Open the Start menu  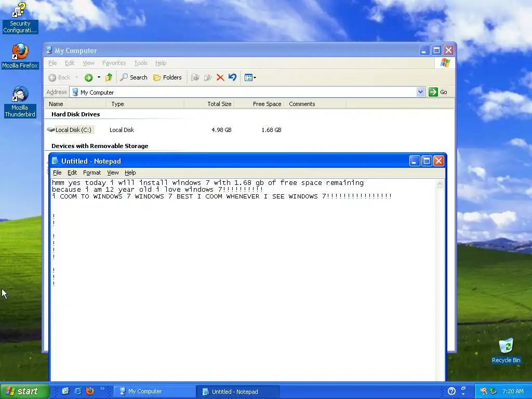pos(24,391)
